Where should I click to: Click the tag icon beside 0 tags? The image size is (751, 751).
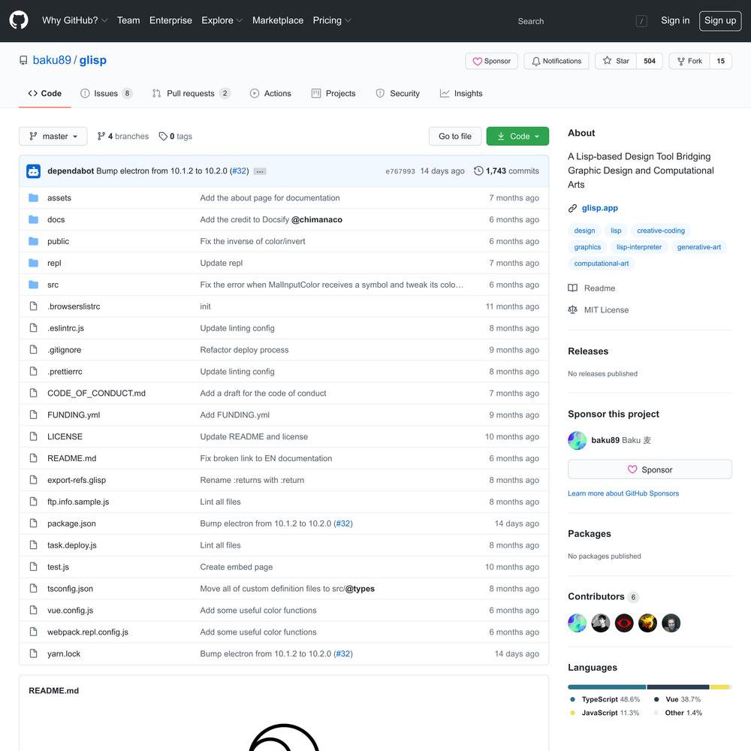(163, 137)
